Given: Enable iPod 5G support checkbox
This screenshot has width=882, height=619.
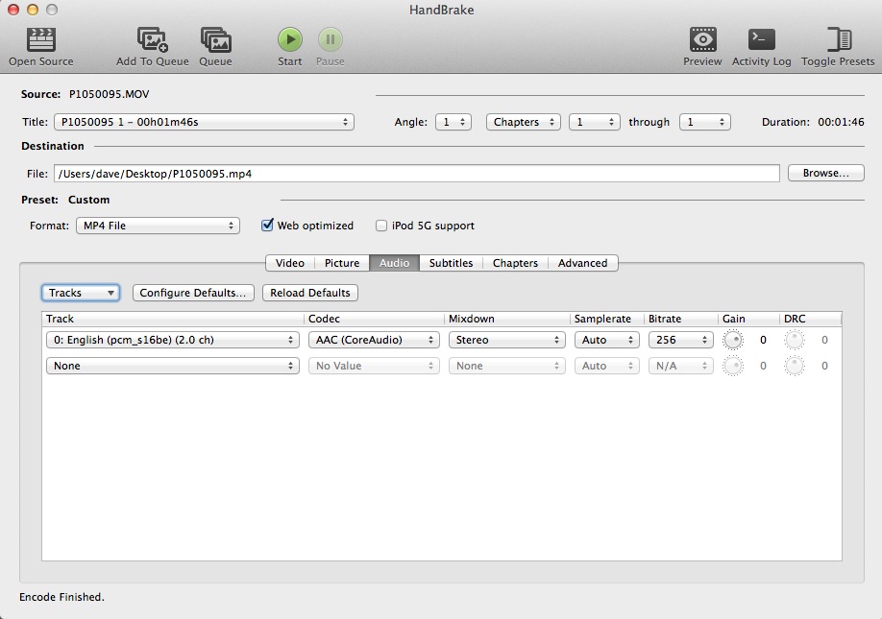Looking at the screenshot, I should click(382, 226).
